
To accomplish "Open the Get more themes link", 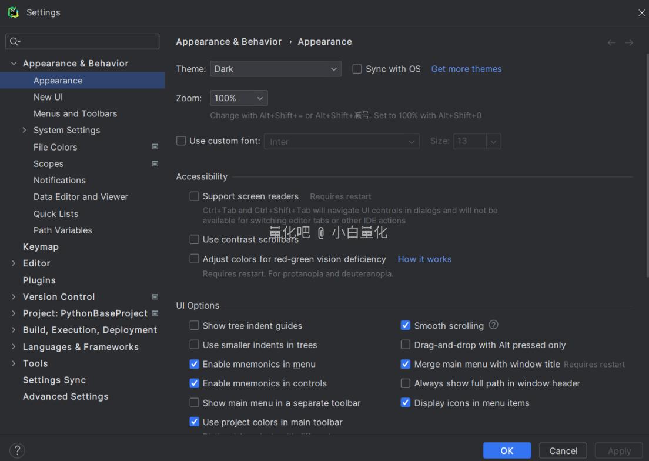I will [x=466, y=69].
